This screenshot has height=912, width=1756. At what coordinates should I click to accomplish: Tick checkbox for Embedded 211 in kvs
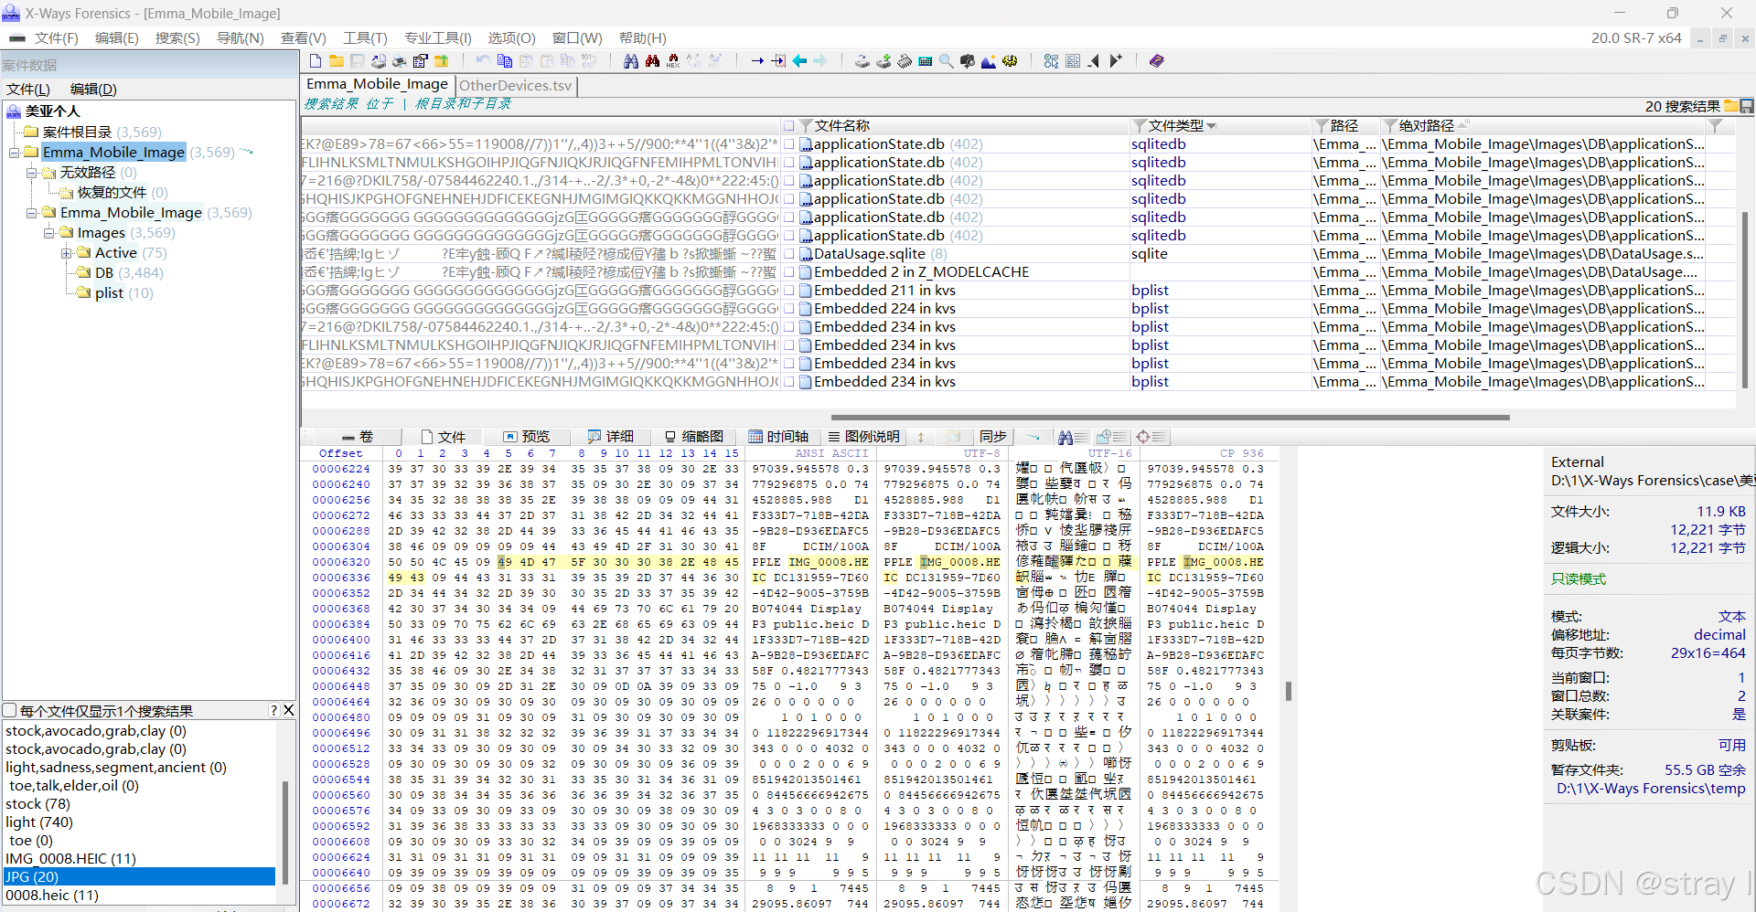(x=788, y=291)
